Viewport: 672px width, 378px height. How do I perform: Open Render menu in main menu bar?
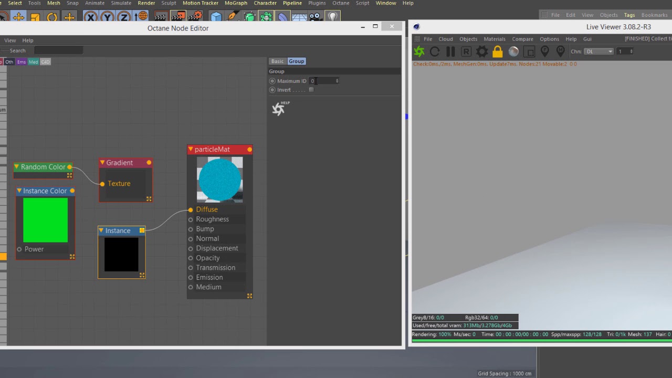tap(146, 3)
